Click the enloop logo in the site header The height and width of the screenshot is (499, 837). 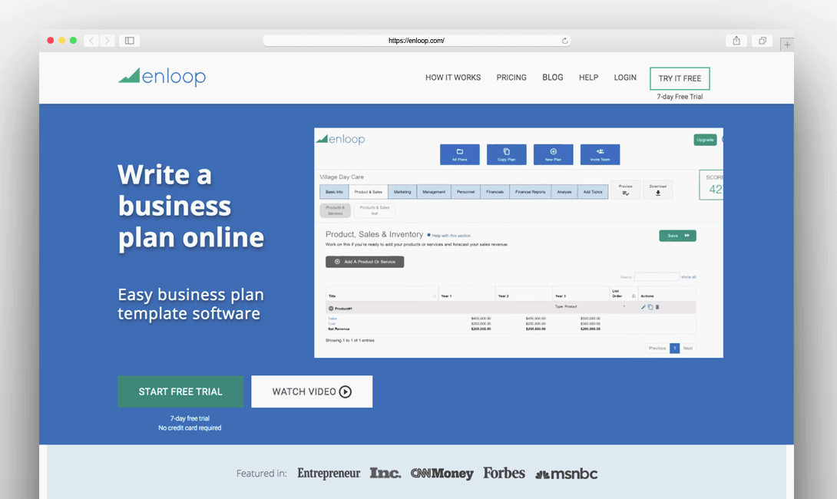coord(162,77)
